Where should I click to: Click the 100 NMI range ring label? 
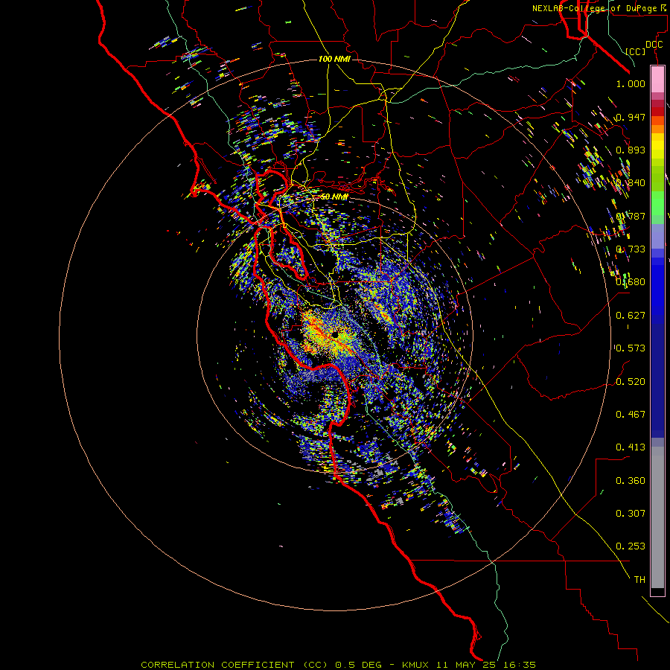pyautogui.click(x=334, y=59)
